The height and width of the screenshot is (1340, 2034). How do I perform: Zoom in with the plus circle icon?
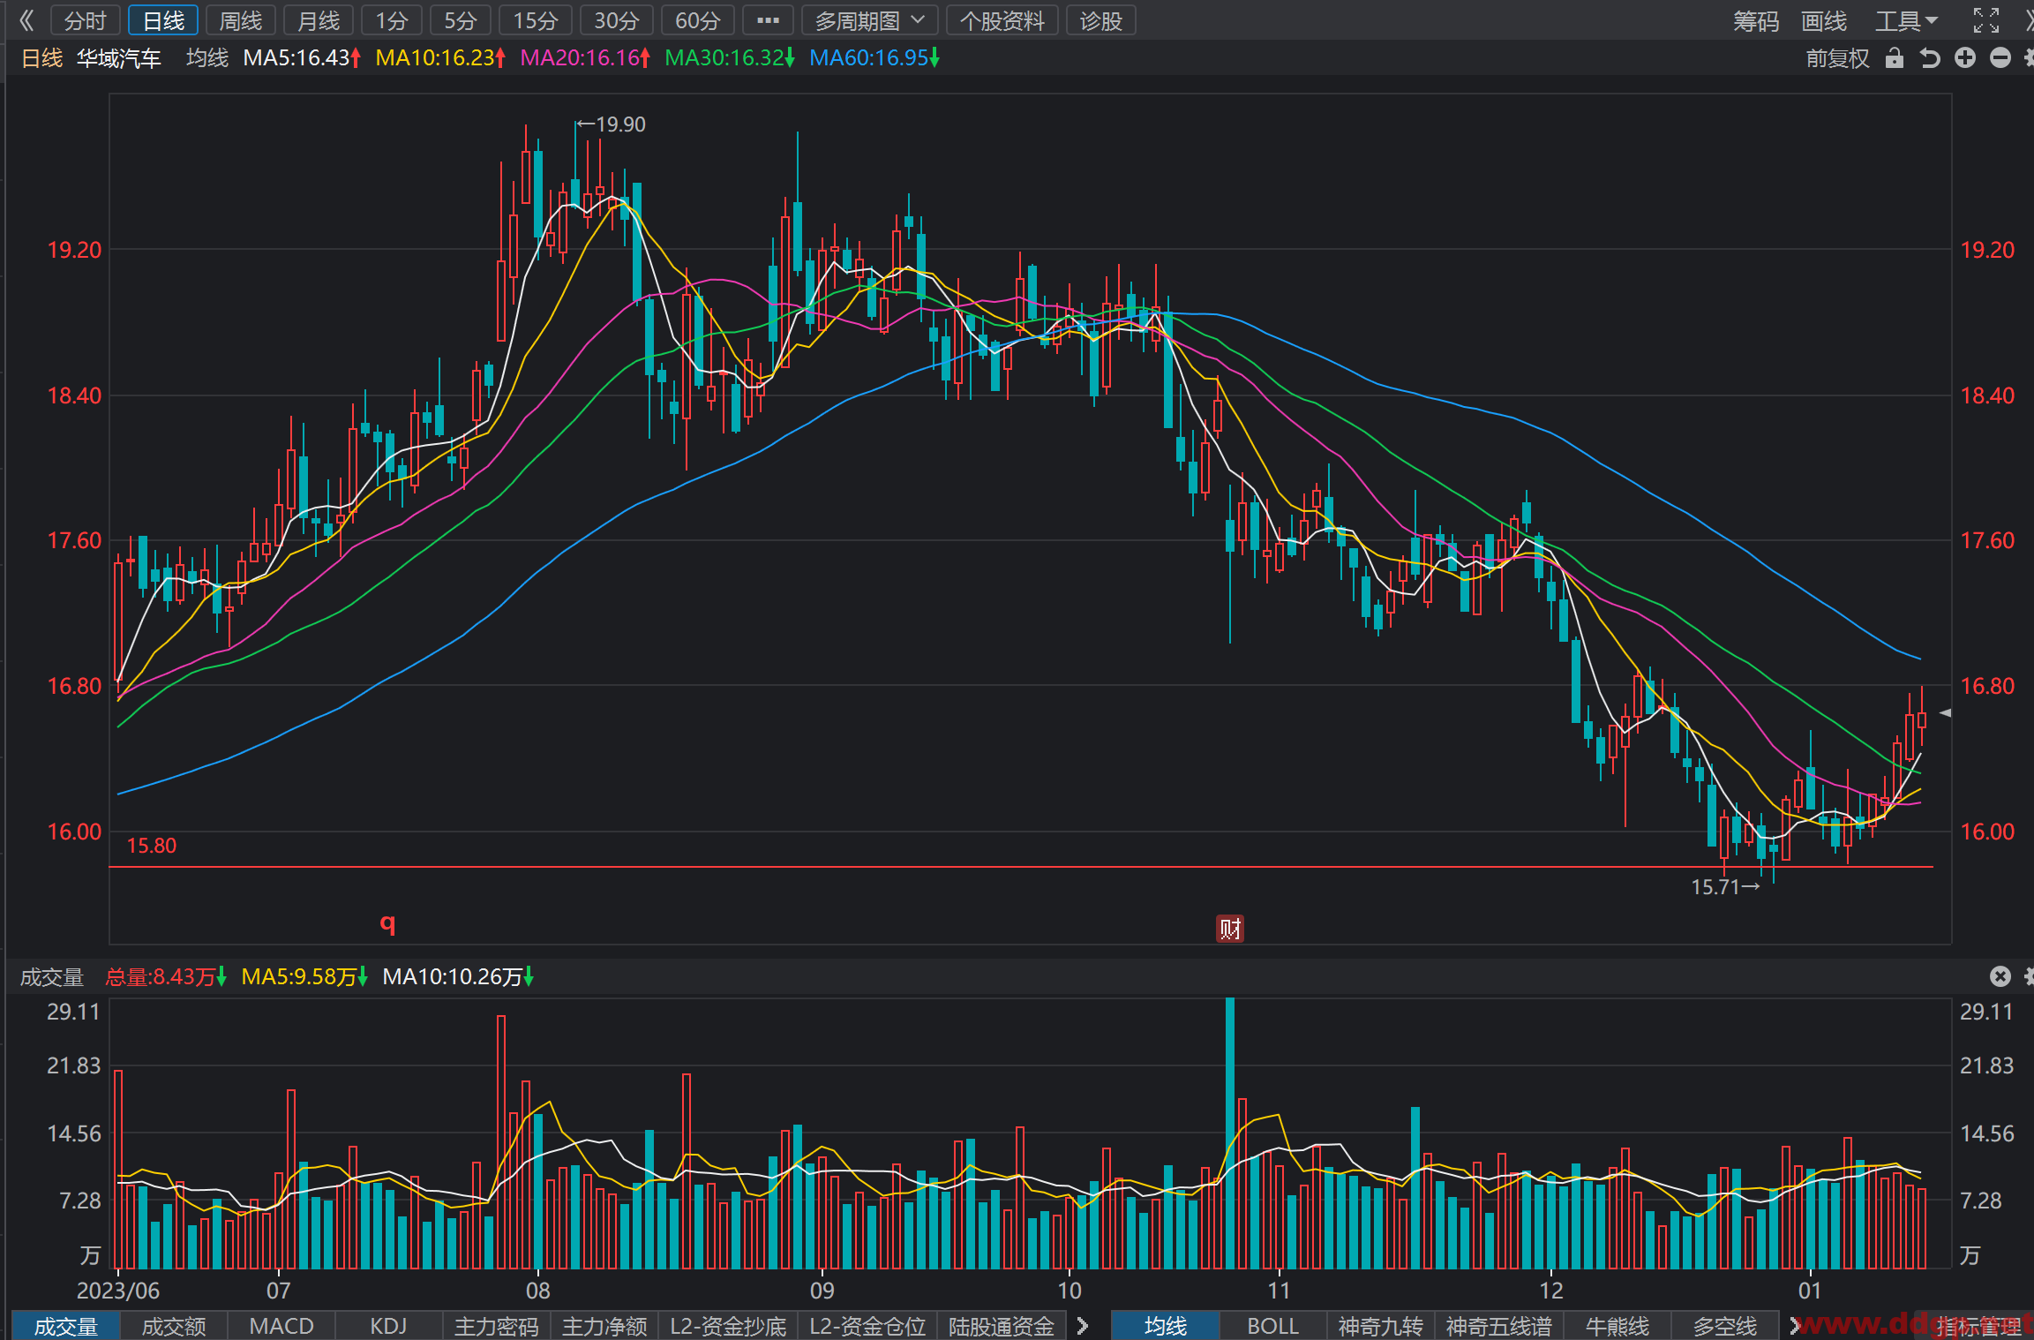[x=1965, y=58]
